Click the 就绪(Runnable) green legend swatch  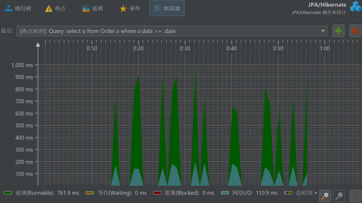coord(8,193)
